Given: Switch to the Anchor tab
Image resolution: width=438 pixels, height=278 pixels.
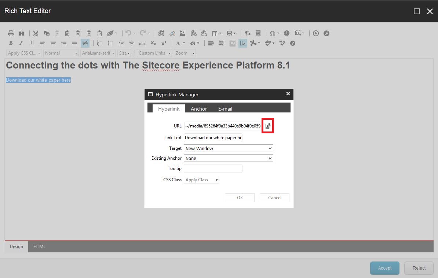Looking at the screenshot, I should click(x=198, y=109).
